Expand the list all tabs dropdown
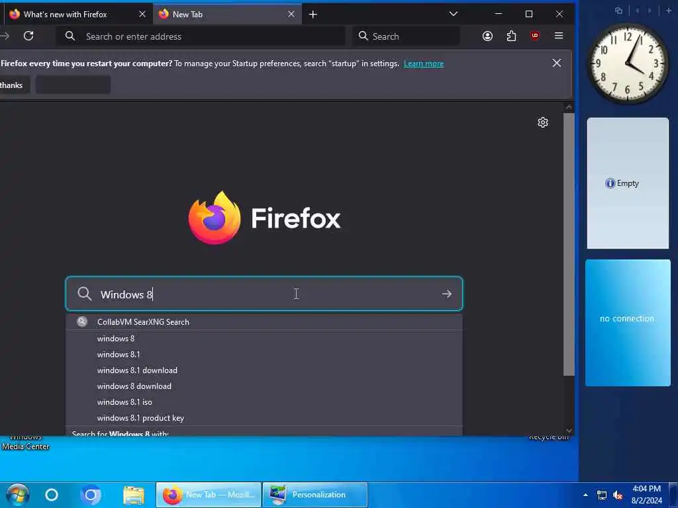Image resolution: width=678 pixels, height=508 pixels. click(x=453, y=14)
